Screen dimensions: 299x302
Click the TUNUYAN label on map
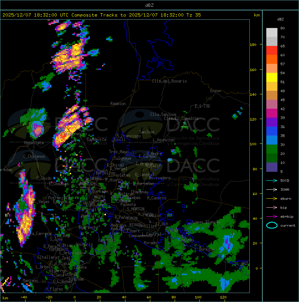(x=76, y=279)
